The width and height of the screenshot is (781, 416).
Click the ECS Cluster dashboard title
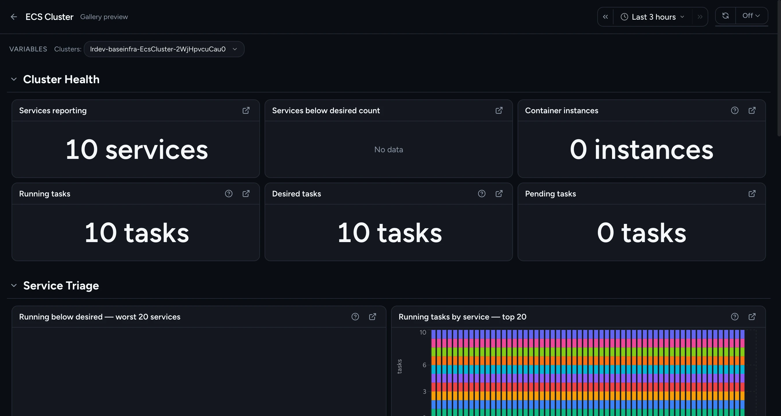click(49, 17)
